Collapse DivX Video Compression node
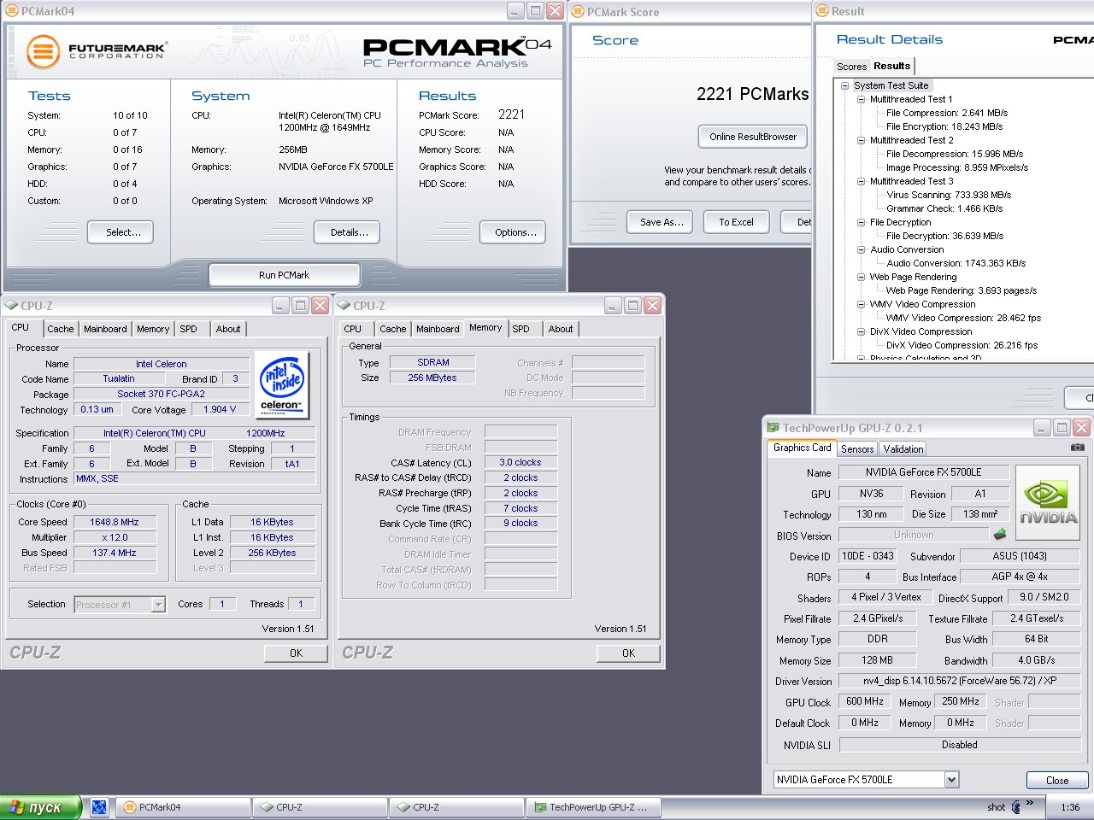 point(862,331)
